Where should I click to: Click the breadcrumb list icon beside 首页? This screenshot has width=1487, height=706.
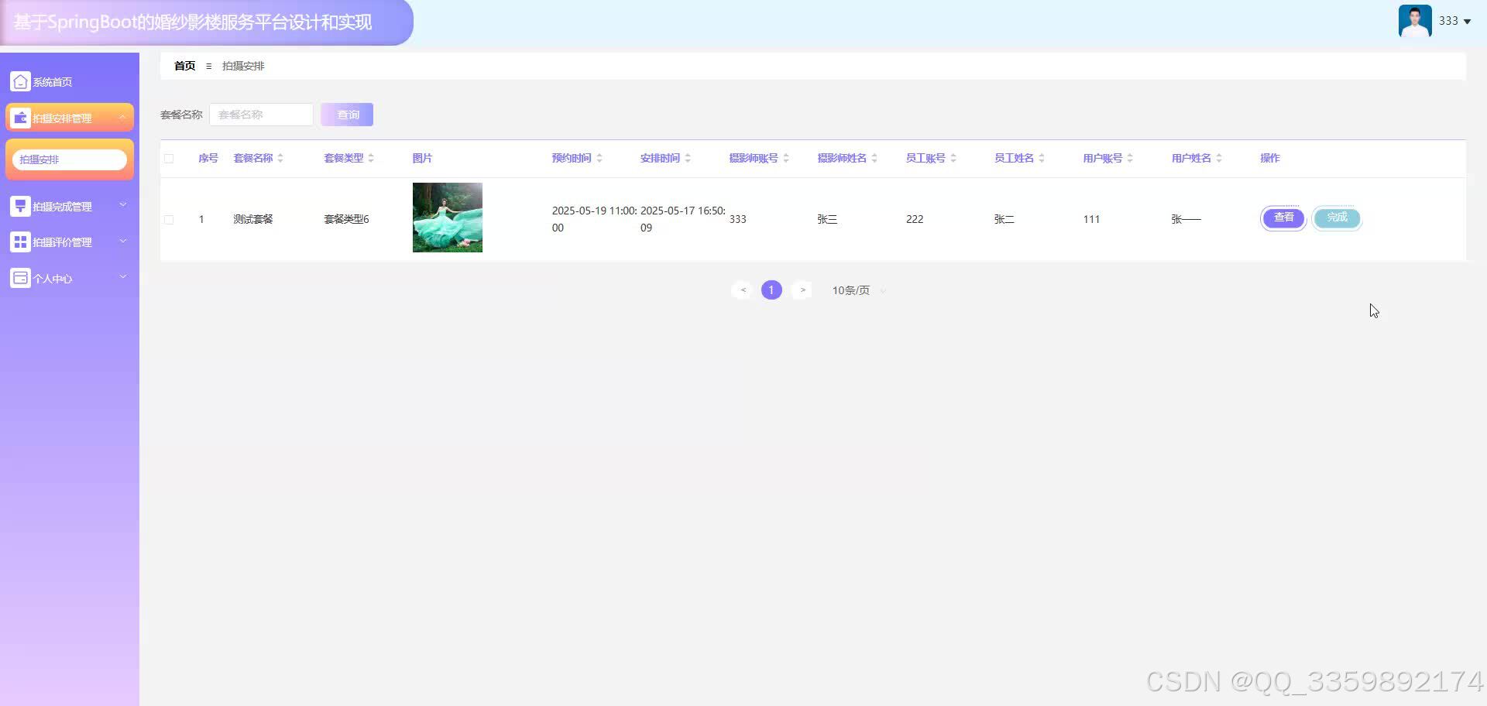pos(208,66)
